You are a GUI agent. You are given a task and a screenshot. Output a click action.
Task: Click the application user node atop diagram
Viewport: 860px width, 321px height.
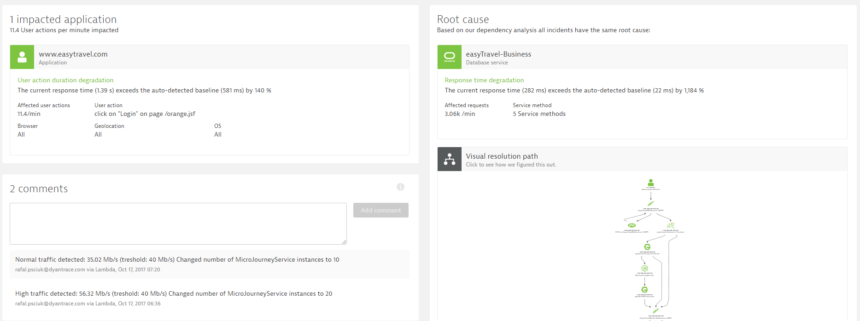[650, 183]
